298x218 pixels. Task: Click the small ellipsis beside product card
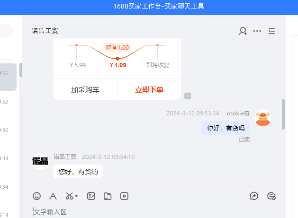tap(188, 96)
